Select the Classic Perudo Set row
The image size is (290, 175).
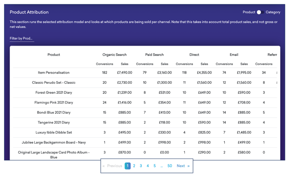(54, 83)
